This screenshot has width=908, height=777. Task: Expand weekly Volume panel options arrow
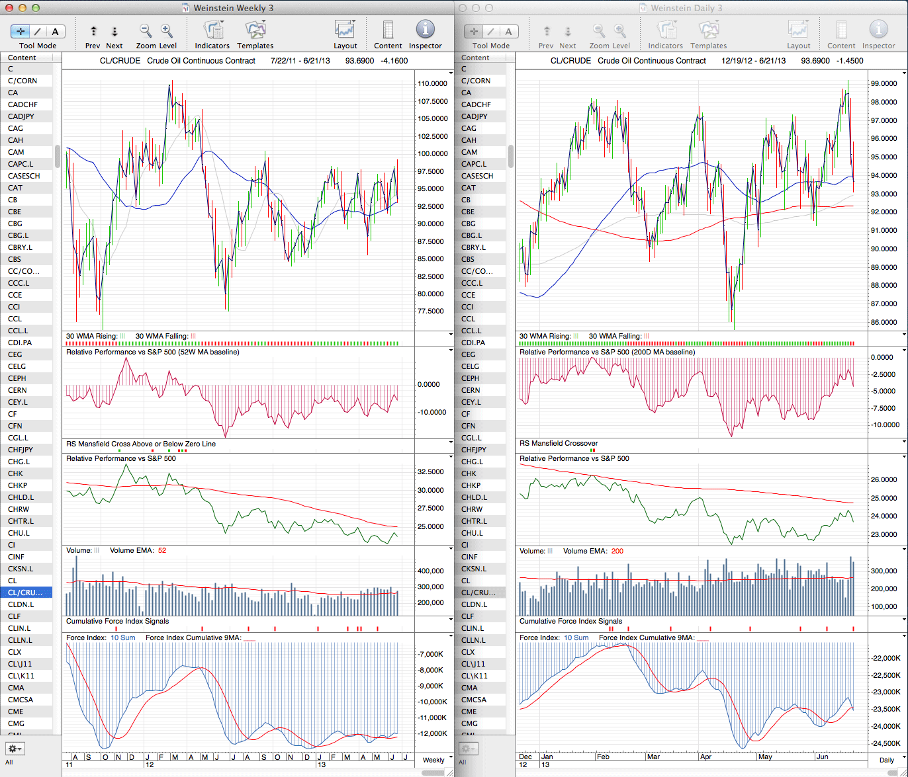[451, 550]
